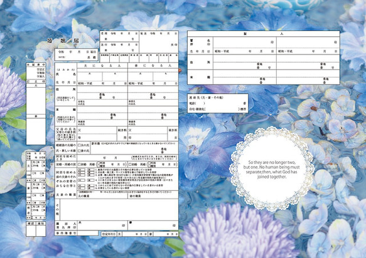This screenshot has width=366, height=258.
Task: Click the 証人 table header
Action: pos(264,34)
